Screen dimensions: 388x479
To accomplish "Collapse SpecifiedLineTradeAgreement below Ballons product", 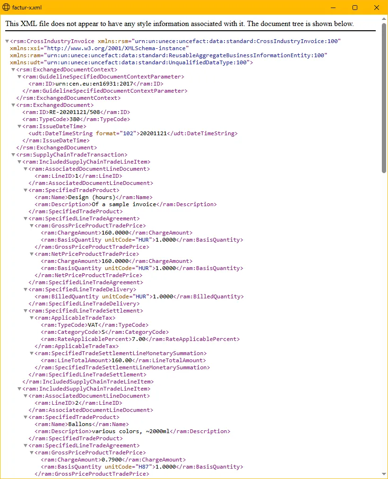I will [x=26, y=446].
